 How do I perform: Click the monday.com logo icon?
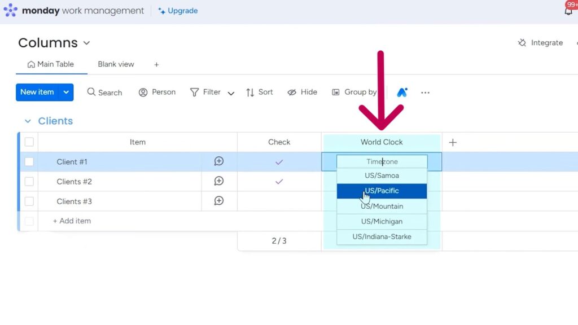[x=10, y=11]
